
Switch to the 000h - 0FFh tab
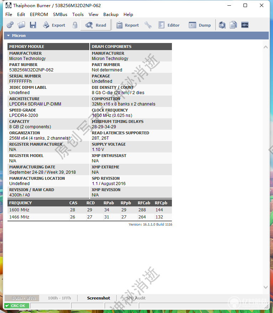[x=22, y=298]
